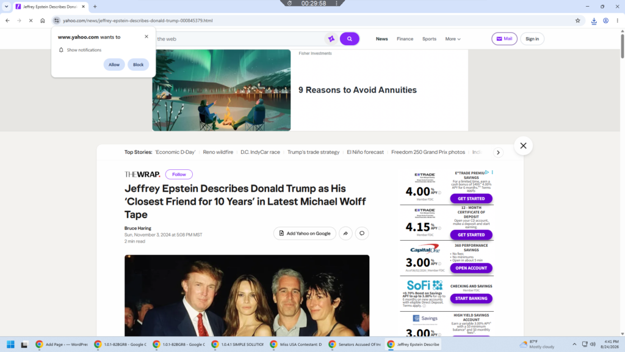Viewport: 625px width, 352px height.
Task: Switch to Miss USA Contestant taskbar window
Action: (296, 345)
